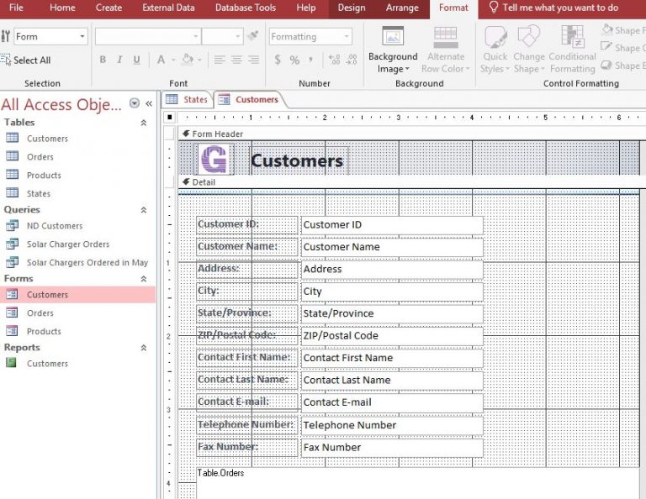Click the Format Painter brush icon
The width and height of the screenshot is (646, 499).
pos(253,37)
